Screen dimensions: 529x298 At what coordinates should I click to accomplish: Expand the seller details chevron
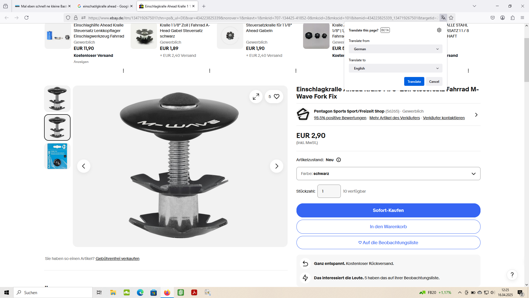[x=476, y=115]
